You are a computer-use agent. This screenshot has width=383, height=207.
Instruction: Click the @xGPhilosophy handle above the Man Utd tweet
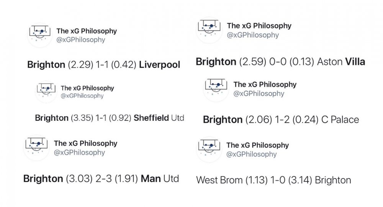(79, 153)
